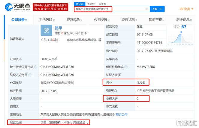The image size is (199, 128).
Task: Click credit code value beside 统一社会信用代码
Action: [57, 67]
